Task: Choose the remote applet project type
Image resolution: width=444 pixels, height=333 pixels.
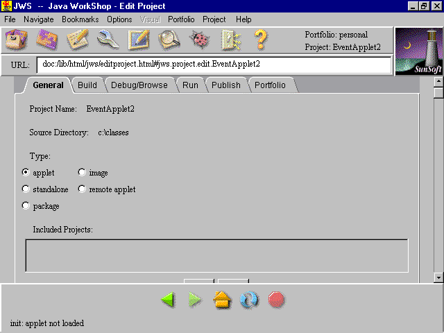Action: 82,189
